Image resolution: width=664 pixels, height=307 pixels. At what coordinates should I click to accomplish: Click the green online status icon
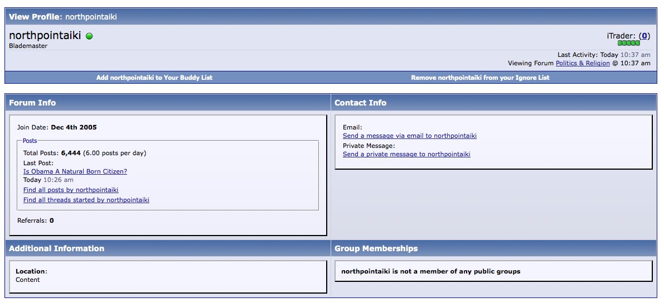pos(89,36)
